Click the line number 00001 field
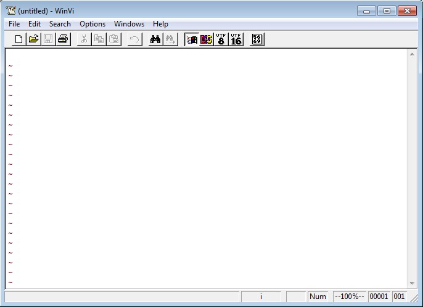The height and width of the screenshot is (307, 423). click(379, 297)
